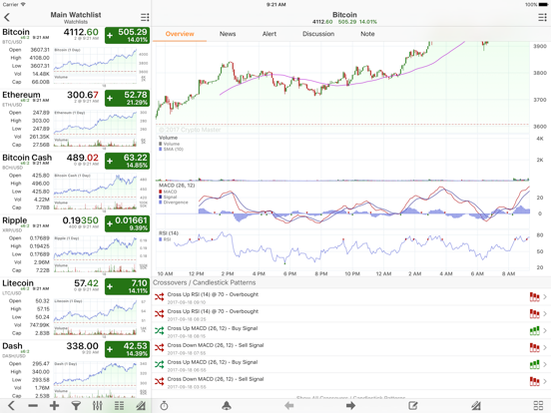Image resolution: width=551 pixels, height=413 pixels.
Task: Toggle Bitcoin change badge +505.29
Action: coord(127,36)
